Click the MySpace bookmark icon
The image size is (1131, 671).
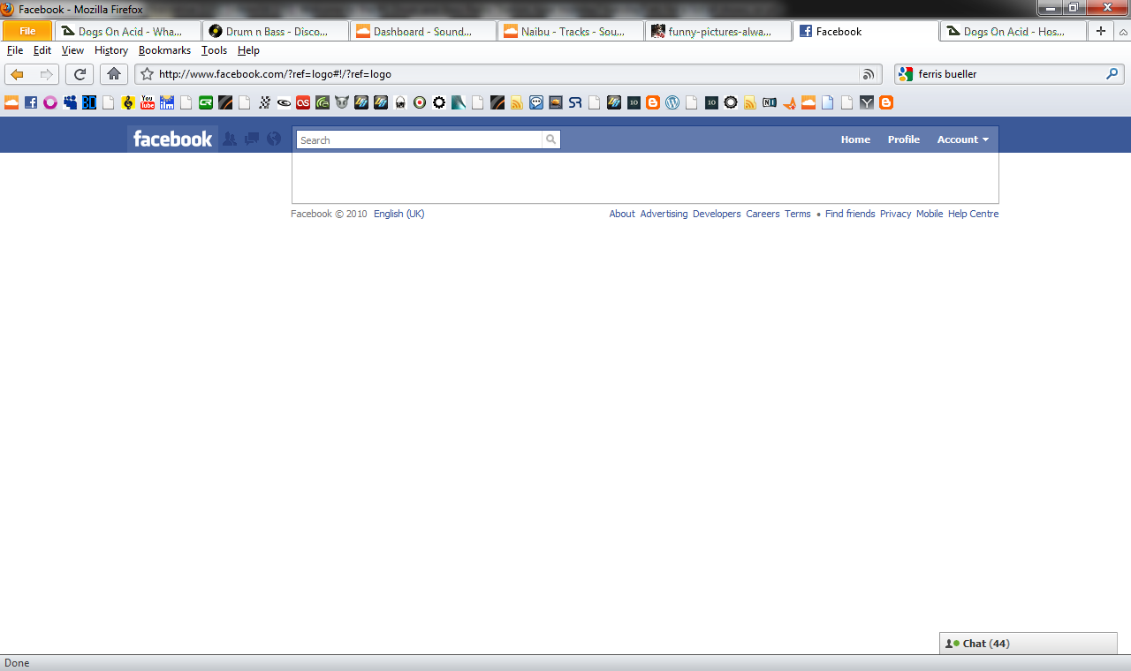point(70,102)
